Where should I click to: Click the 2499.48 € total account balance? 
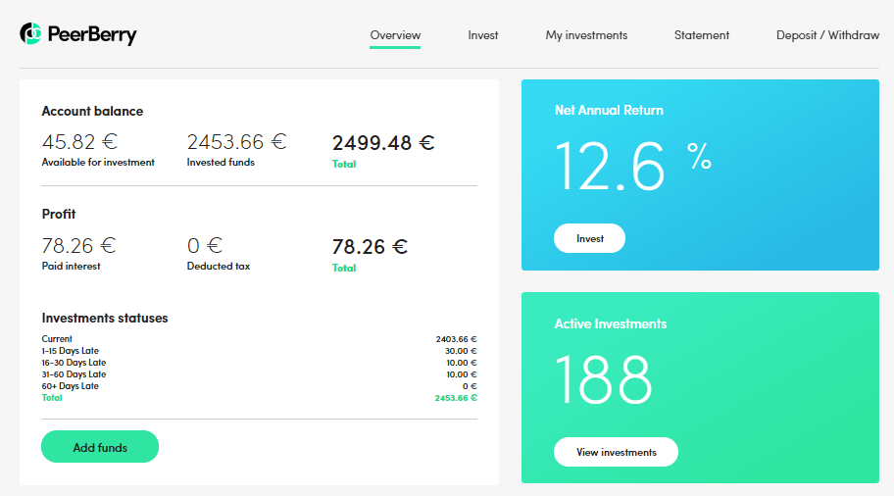tap(382, 143)
